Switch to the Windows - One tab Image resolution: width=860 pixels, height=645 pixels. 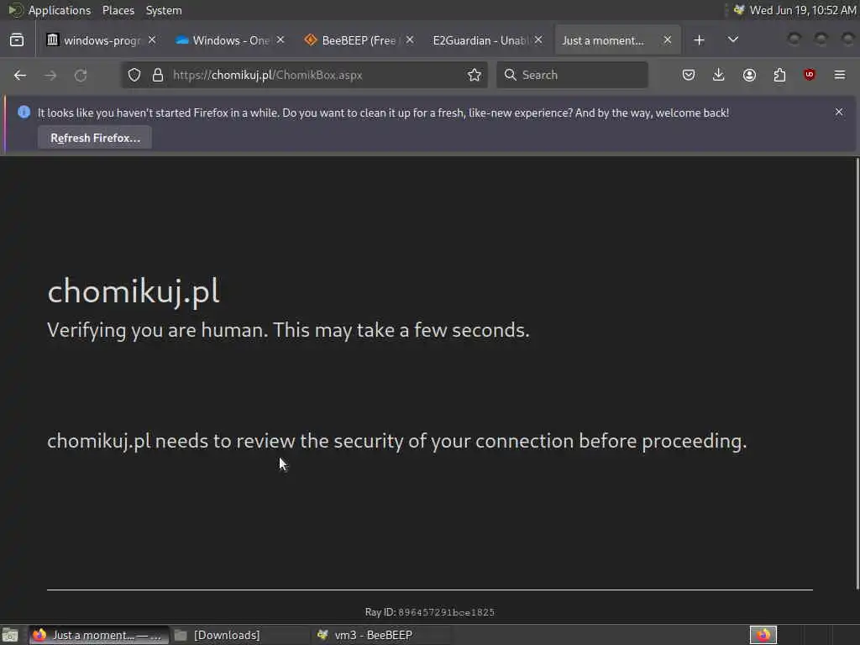click(230, 40)
